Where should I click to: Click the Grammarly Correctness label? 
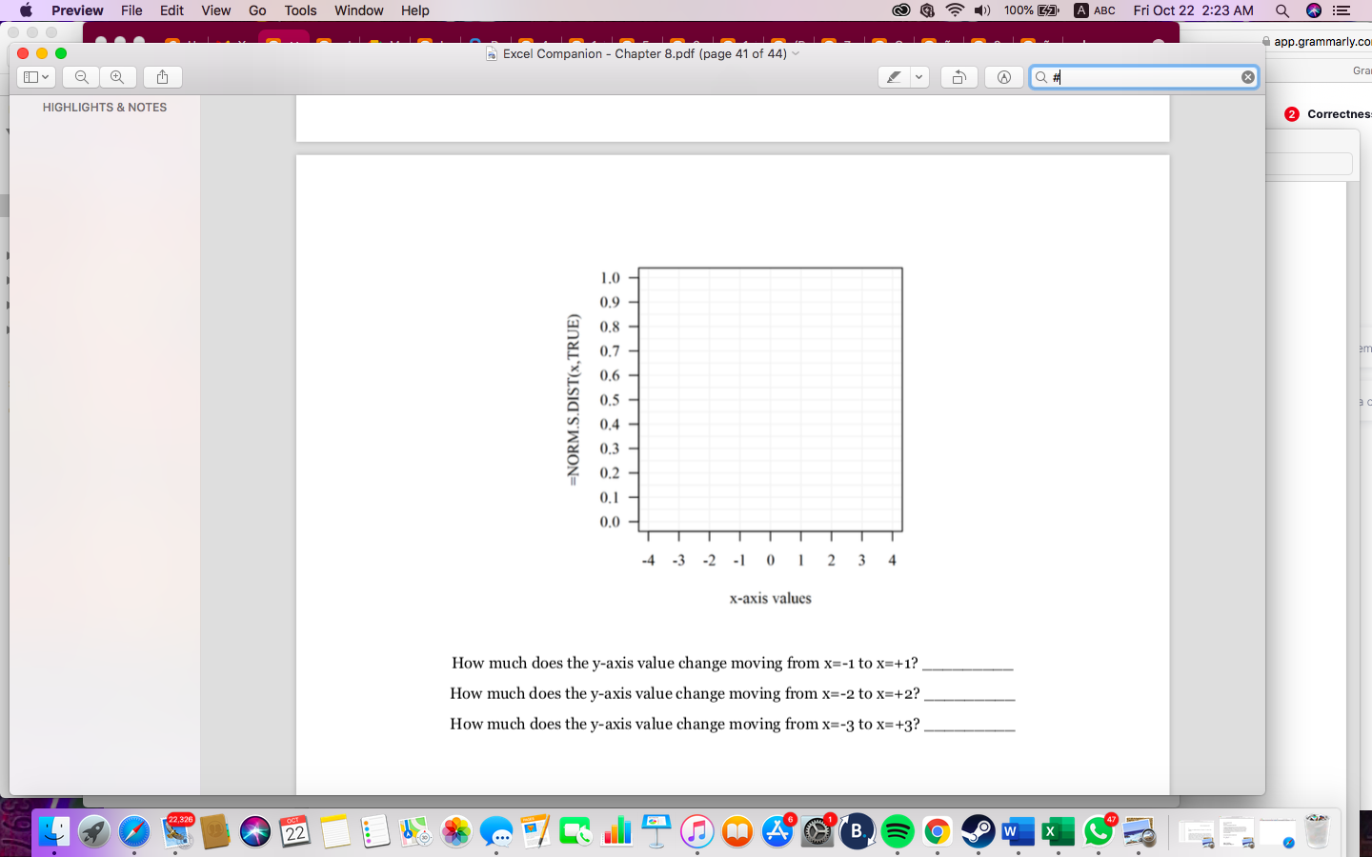pyautogui.click(x=1339, y=114)
